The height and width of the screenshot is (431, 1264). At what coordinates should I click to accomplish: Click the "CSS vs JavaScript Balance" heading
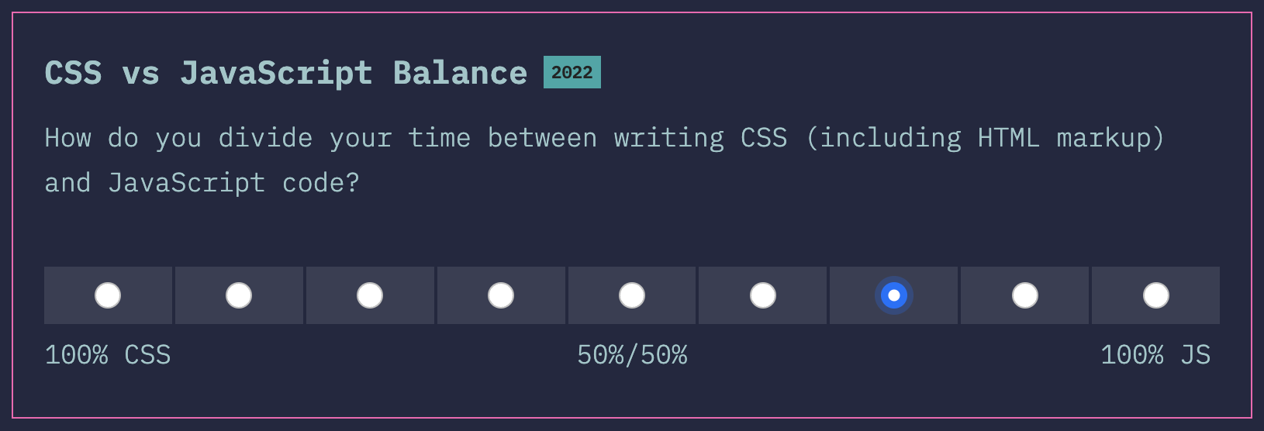pos(285,73)
